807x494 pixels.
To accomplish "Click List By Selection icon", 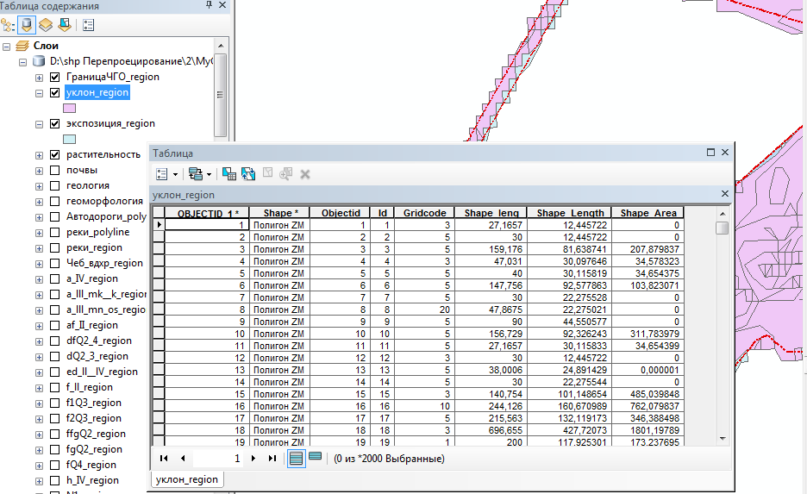I will click(x=64, y=25).
